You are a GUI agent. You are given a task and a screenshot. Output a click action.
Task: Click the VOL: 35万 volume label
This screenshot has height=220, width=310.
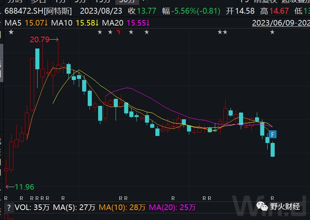point(32,207)
